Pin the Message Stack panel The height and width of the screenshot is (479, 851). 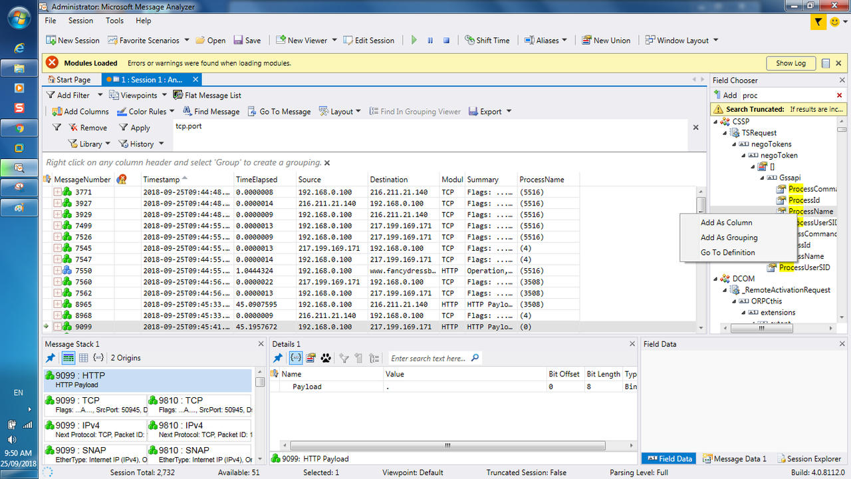[x=51, y=358]
